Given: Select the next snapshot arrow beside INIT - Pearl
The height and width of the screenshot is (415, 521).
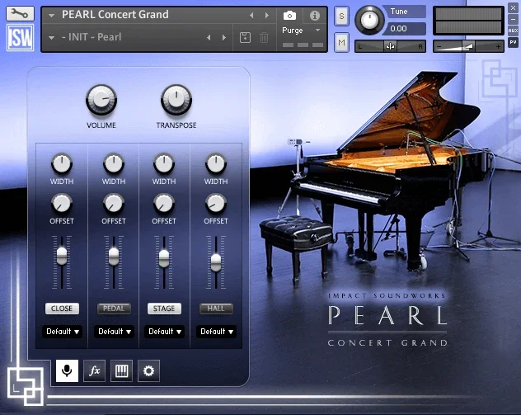Looking at the screenshot, I should [224, 37].
